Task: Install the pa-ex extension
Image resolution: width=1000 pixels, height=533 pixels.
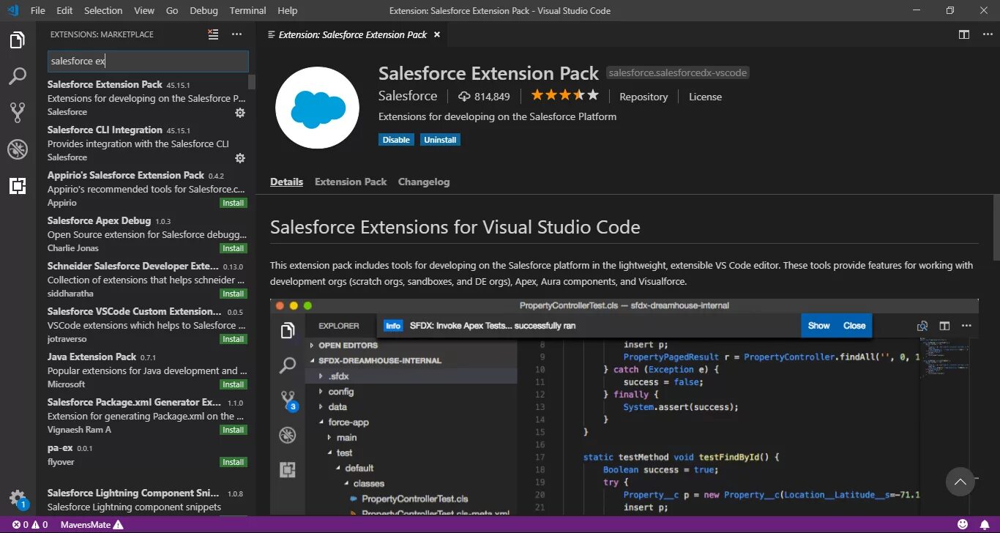Action: point(234,462)
